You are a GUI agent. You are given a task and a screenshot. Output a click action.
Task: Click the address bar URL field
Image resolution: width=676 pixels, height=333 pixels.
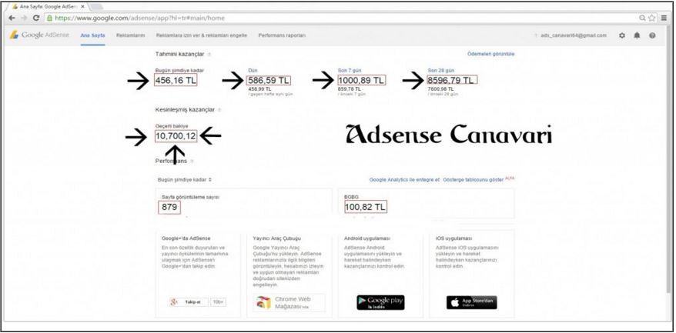[340, 18]
